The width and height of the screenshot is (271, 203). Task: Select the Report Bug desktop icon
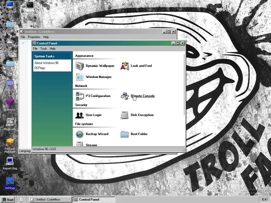pyautogui.click(x=10, y=164)
